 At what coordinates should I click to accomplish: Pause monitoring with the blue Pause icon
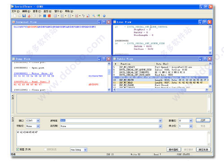45,16
